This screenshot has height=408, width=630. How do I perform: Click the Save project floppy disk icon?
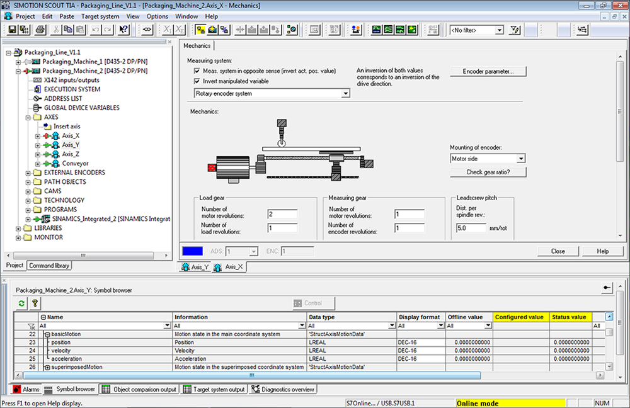click(13, 30)
